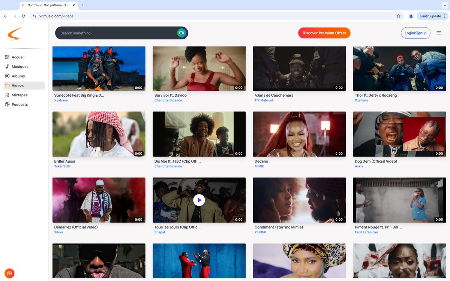Image resolution: width=450 pixels, height=281 pixels.
Task: Click the Accueil grid icon
Action: pyautogui.click(x=7, y=57)
